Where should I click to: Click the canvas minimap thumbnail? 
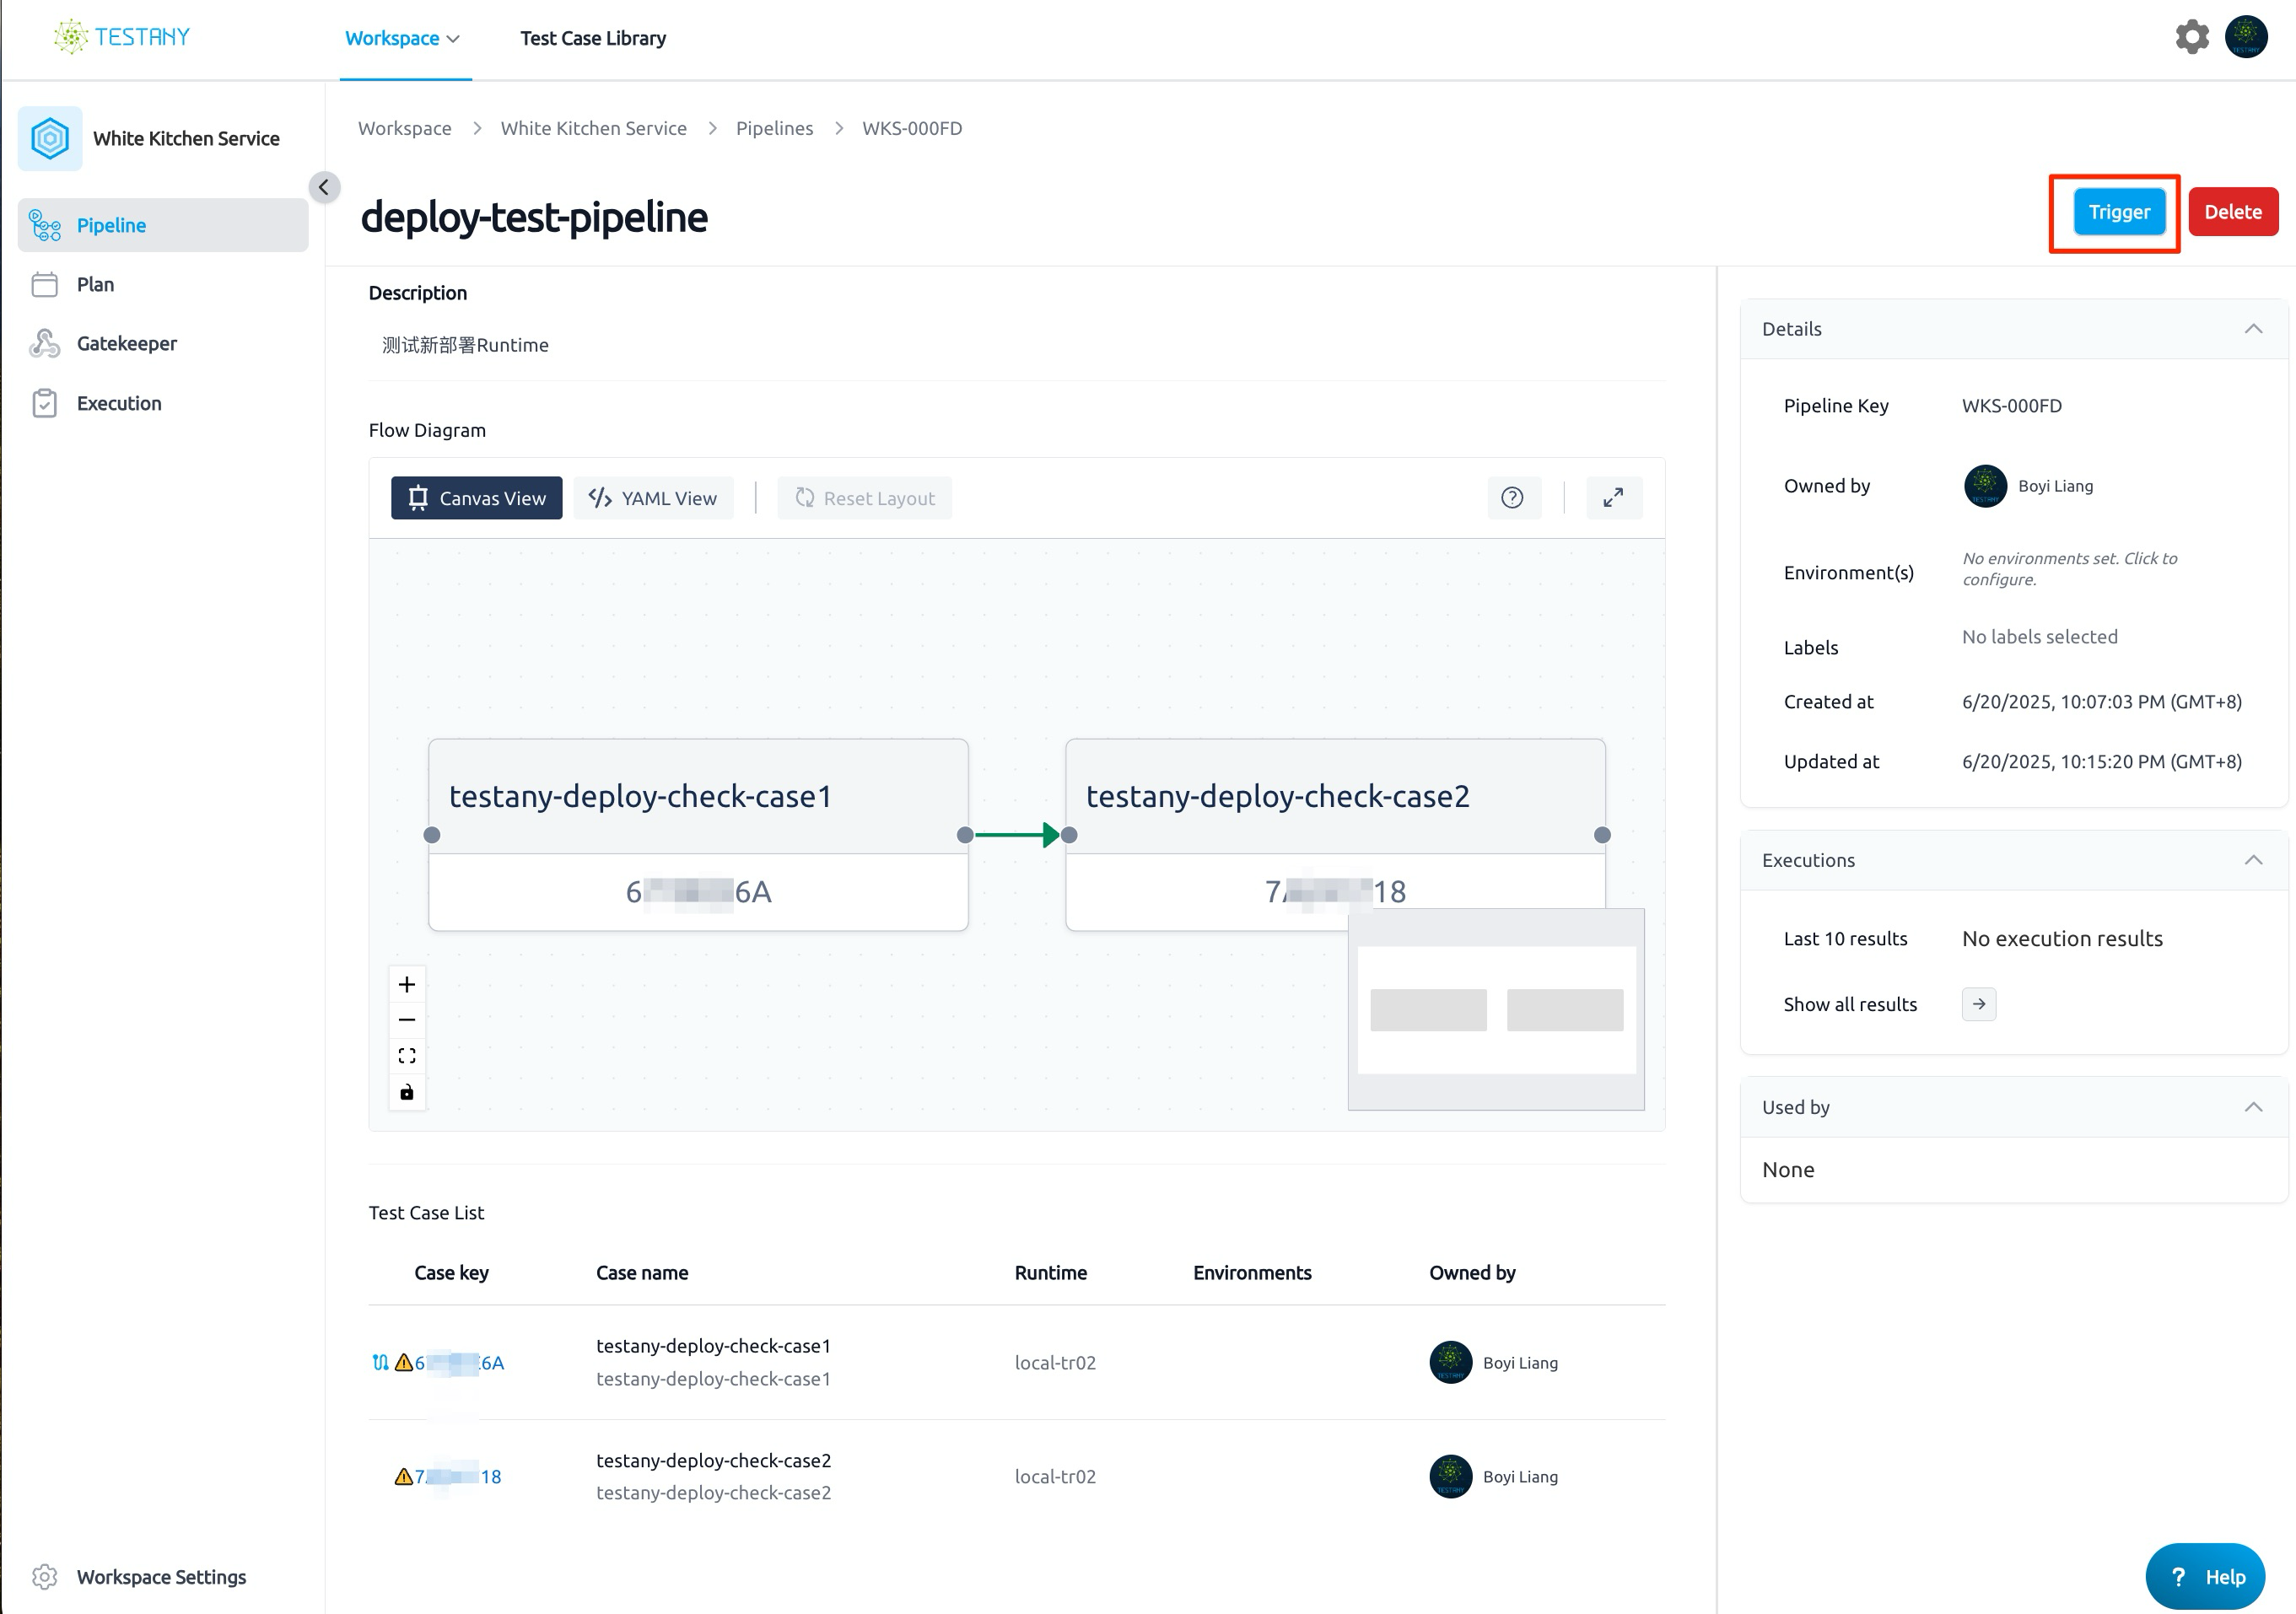(1496, 1009)
